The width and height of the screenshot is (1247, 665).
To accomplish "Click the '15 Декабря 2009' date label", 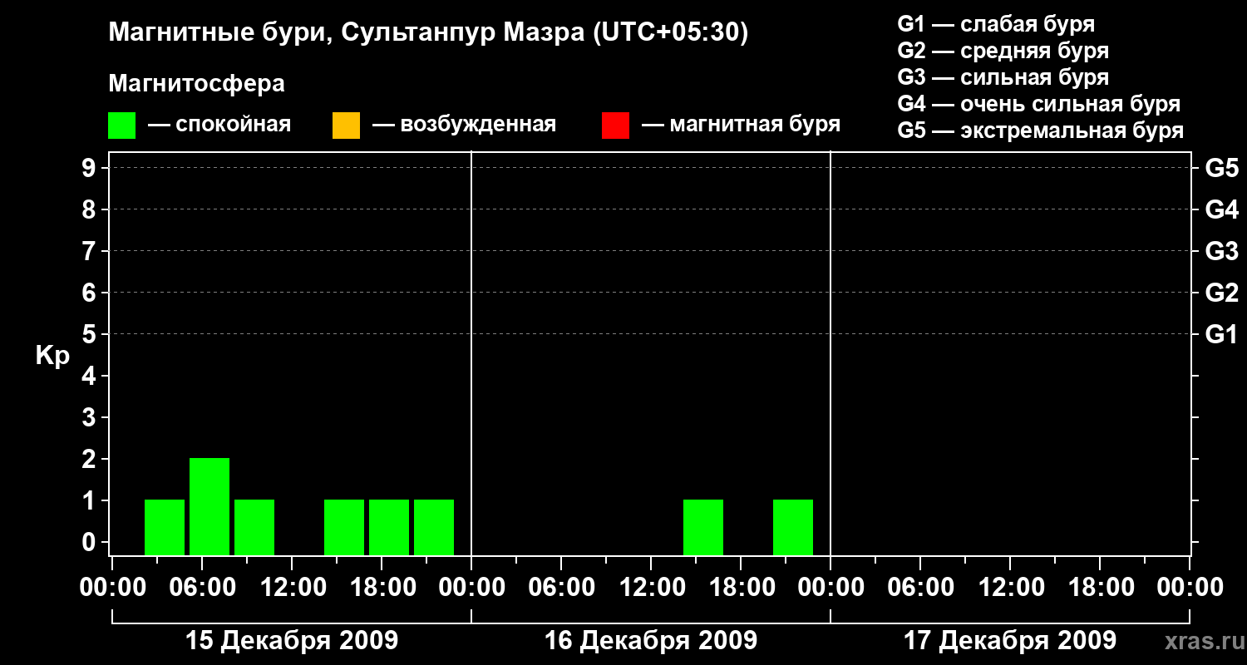I will 291,641.
